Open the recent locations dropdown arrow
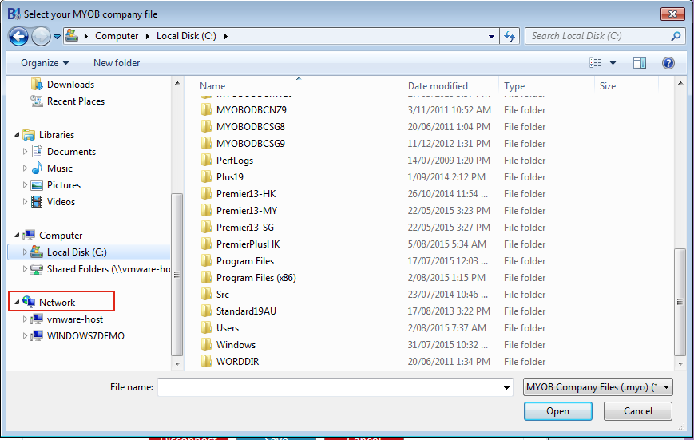This screenshot has width=694, height=440. tap(57, 37)
